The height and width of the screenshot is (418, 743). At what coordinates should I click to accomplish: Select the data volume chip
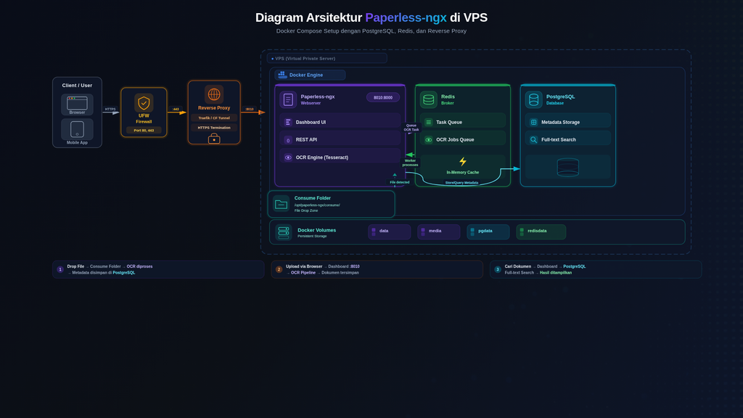pos(390,231)
